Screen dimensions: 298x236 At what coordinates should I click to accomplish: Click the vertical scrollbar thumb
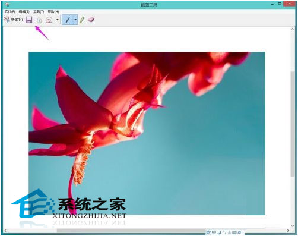[x=293, y=124]
